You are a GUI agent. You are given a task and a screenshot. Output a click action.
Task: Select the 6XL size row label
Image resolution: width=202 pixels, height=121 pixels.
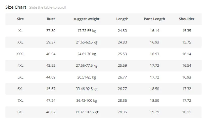coord(20,89)
